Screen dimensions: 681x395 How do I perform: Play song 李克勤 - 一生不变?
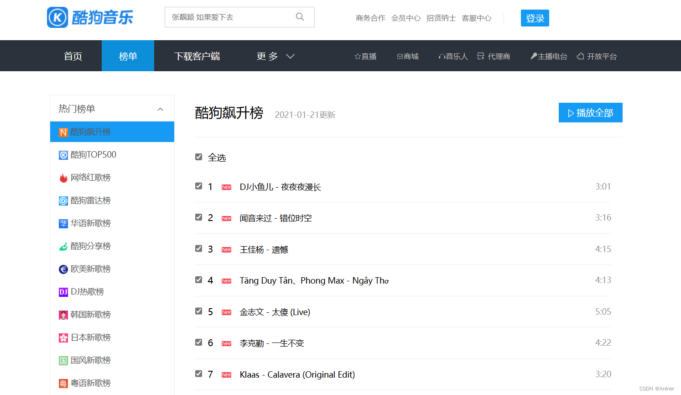click(x=272, y=343)
